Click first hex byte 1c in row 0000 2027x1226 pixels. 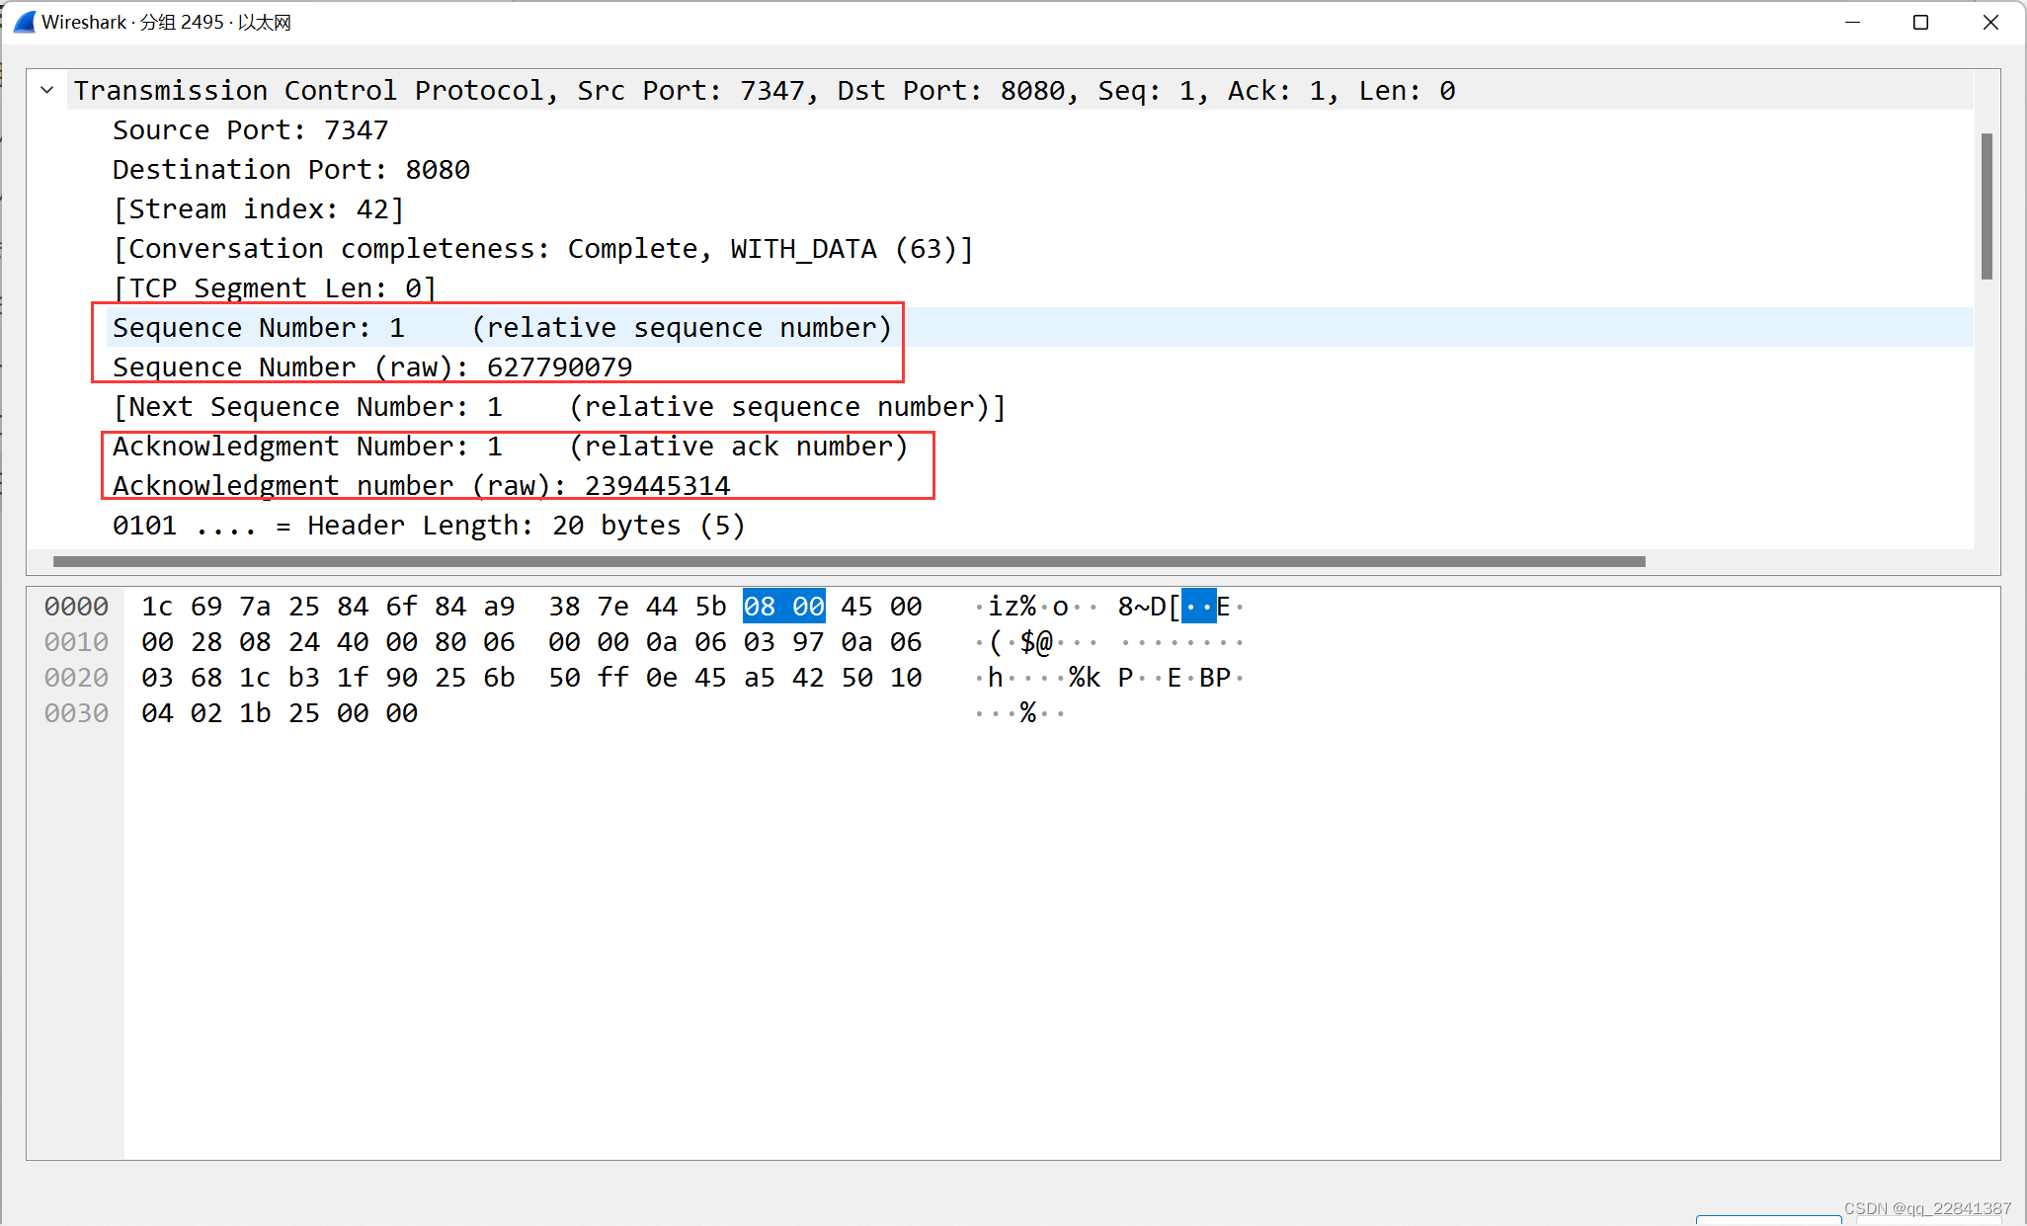(x=157, y=606)
